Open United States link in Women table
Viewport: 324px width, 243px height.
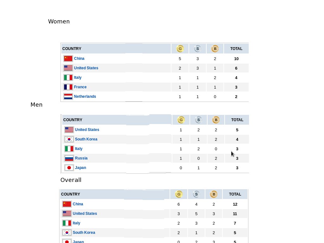(x=86, y=68)
